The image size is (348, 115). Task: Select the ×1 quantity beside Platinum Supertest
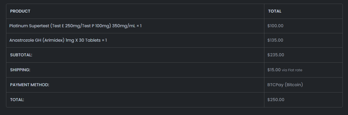click(x=139, y=26)
